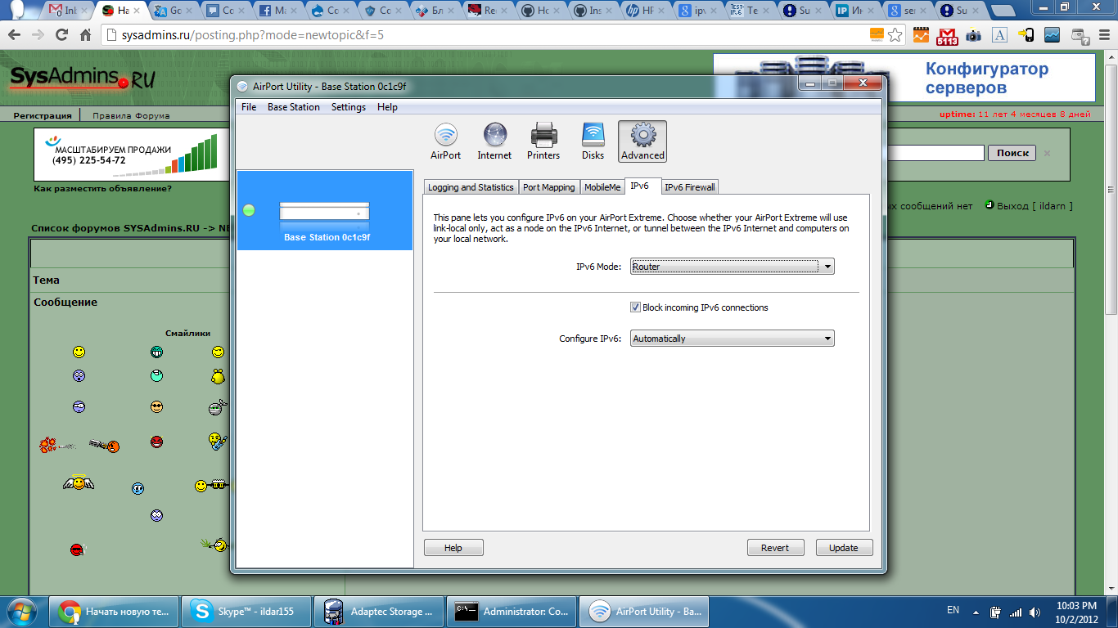
Task: Insert the guitar playing smiley
Action: click(217, 442)
